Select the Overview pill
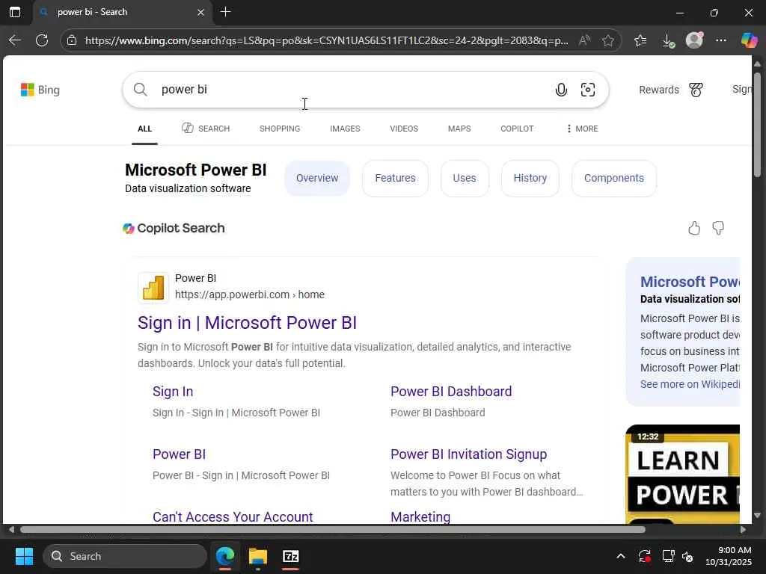 coord(317,178)
